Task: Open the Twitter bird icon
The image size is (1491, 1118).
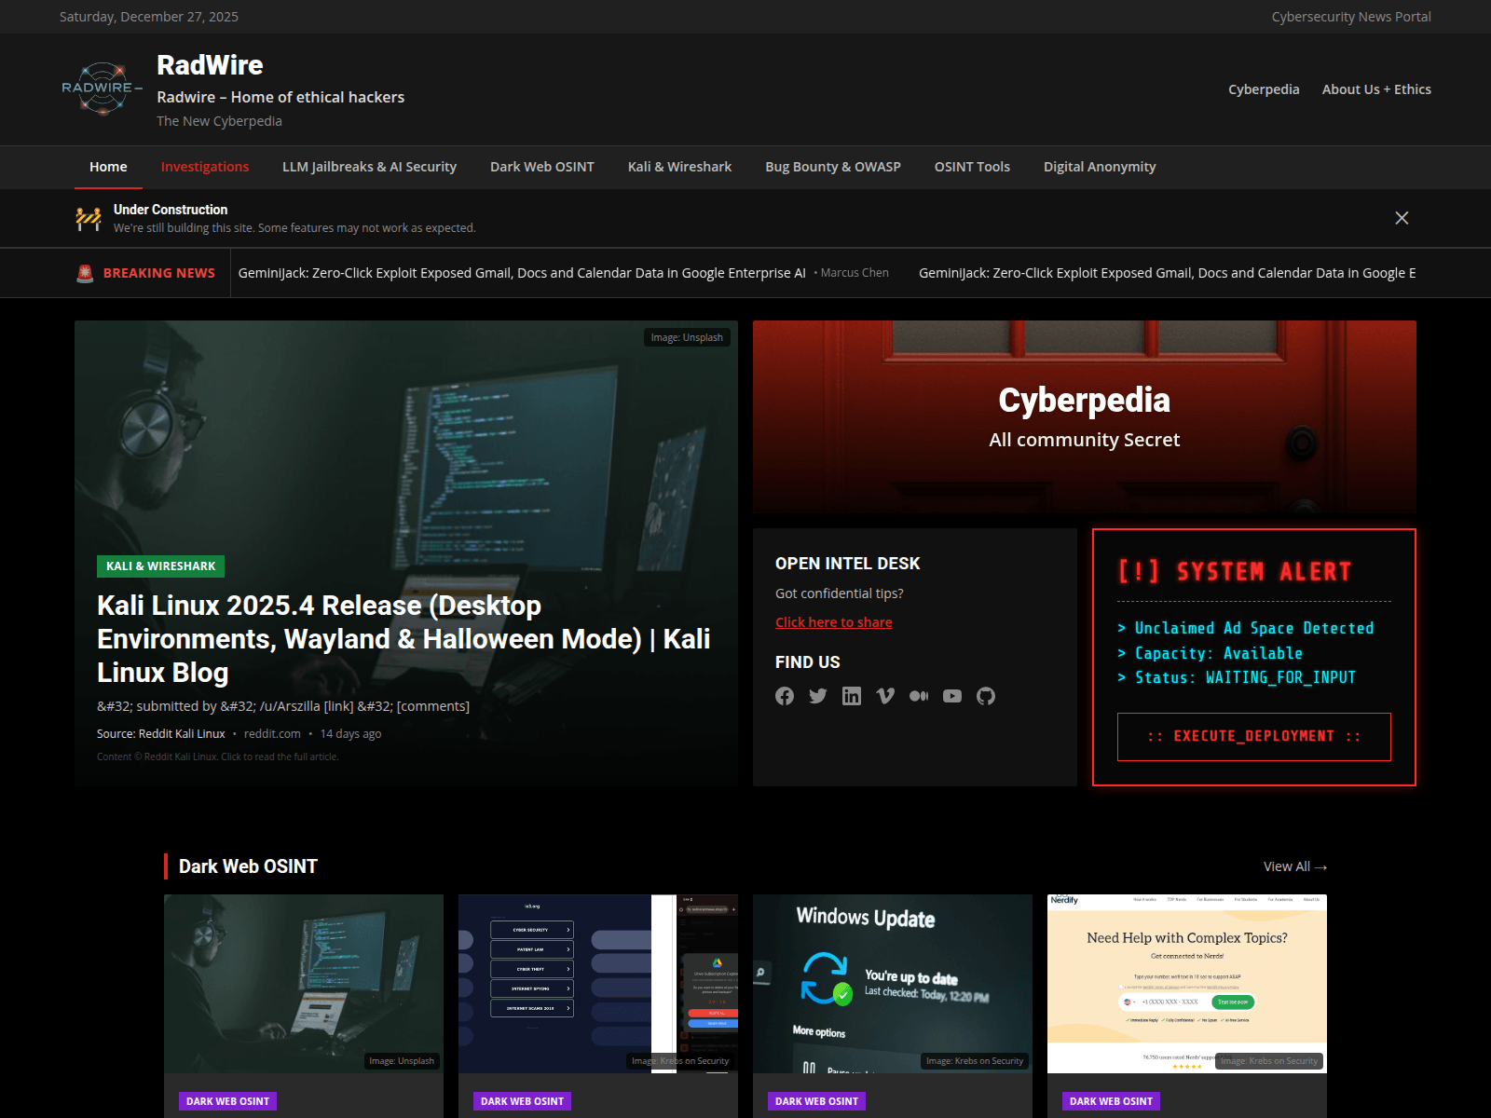Action: point(818,696)
